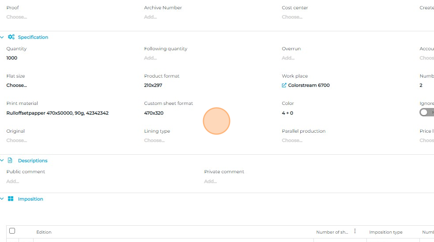This screenshot has width=434, height=242.
Task: Select the Lining type dropdown
Action: (x=154, y=141)
